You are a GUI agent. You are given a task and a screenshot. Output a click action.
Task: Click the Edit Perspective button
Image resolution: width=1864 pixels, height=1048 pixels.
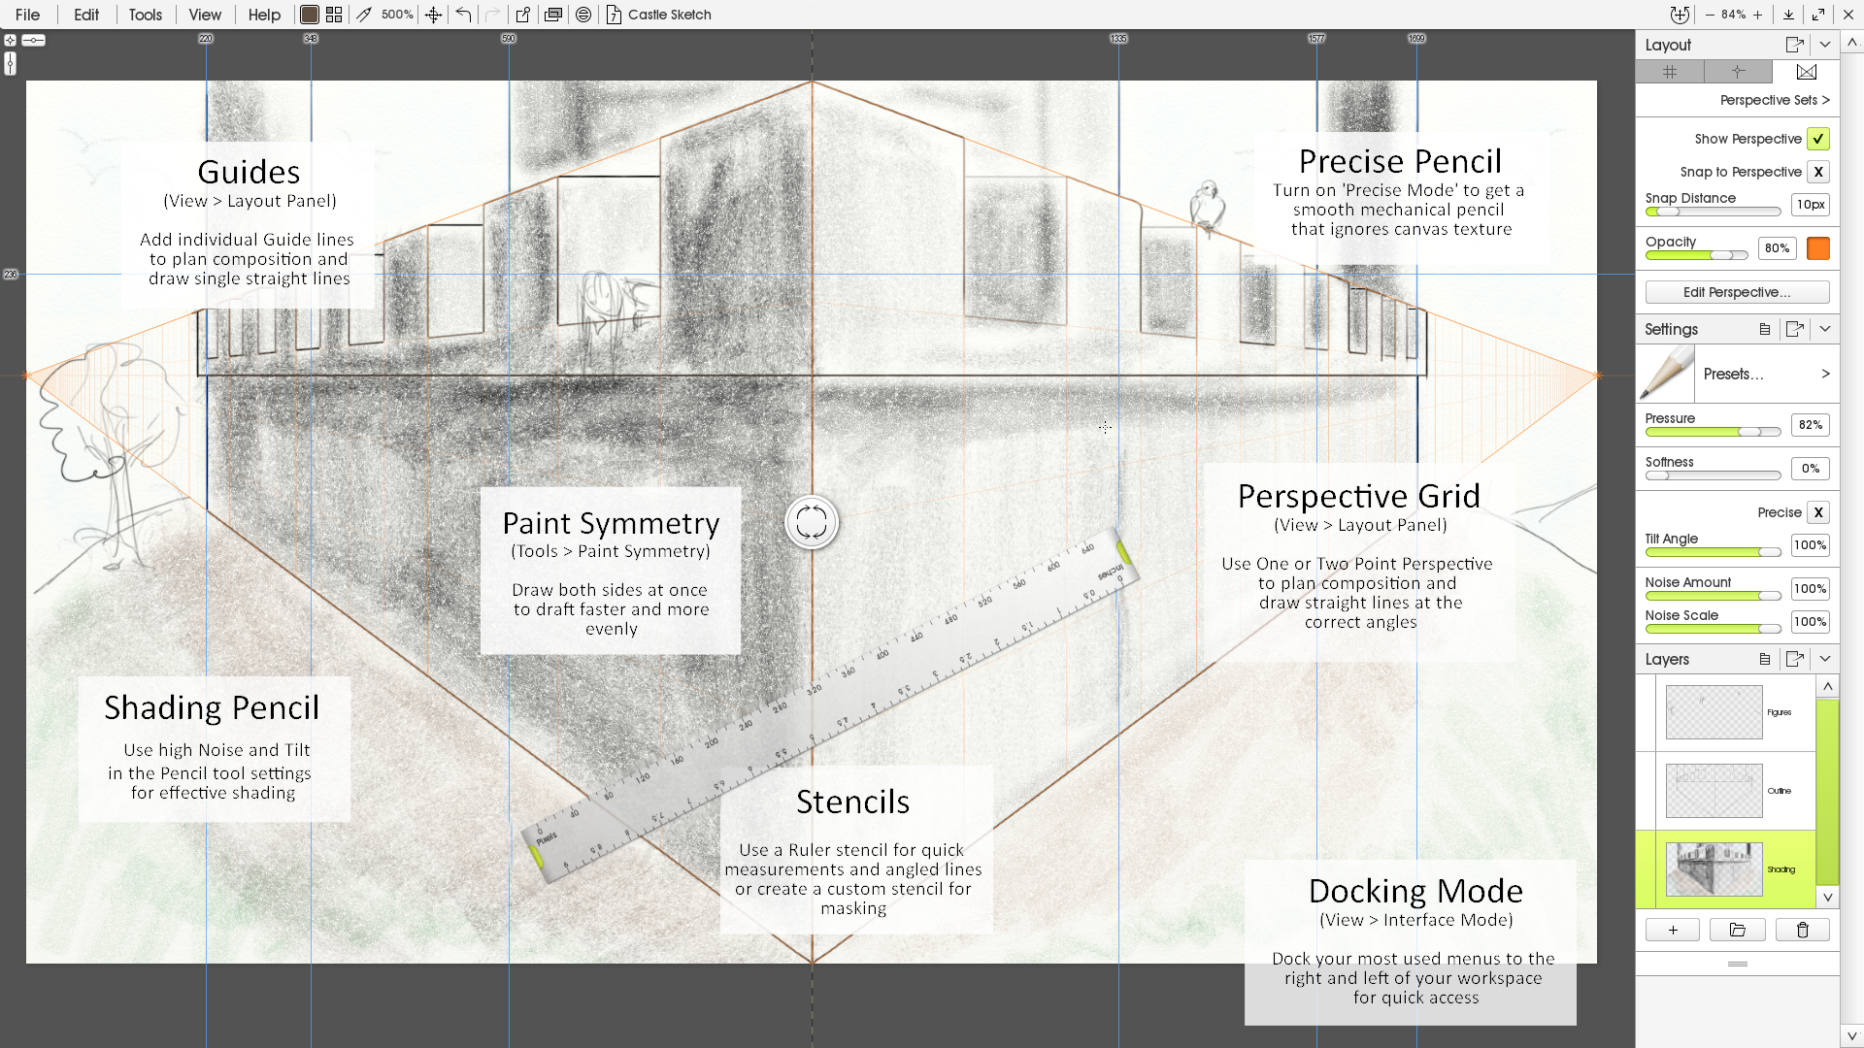pos(1737,292)
